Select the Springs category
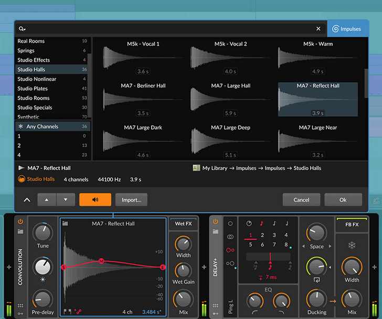 coord(51,50)
